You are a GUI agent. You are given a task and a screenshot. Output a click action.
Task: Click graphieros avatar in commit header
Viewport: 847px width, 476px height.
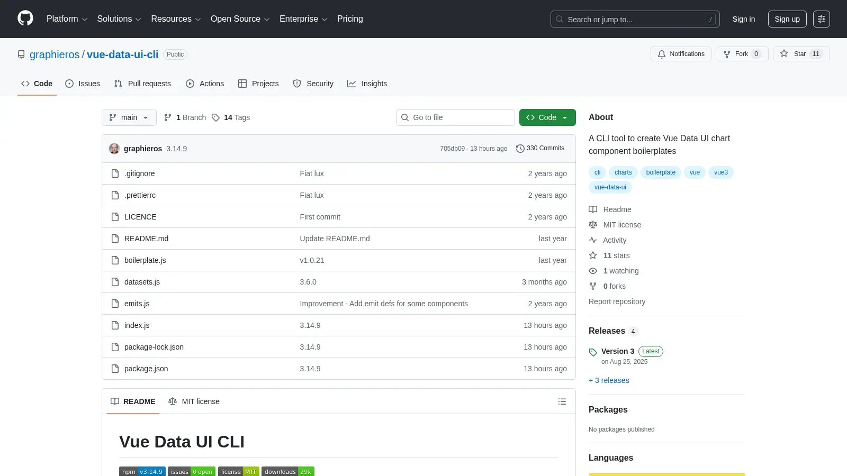(114, 149)
